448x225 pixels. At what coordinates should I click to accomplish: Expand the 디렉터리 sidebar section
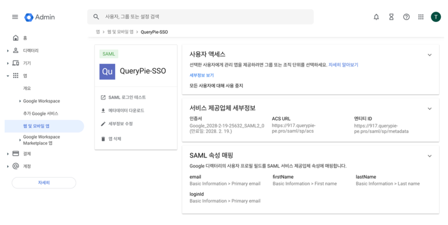(8, 51)
